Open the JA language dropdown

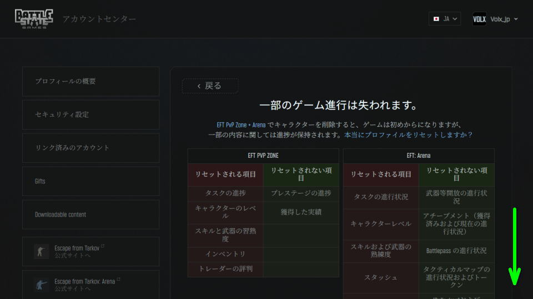445,19
